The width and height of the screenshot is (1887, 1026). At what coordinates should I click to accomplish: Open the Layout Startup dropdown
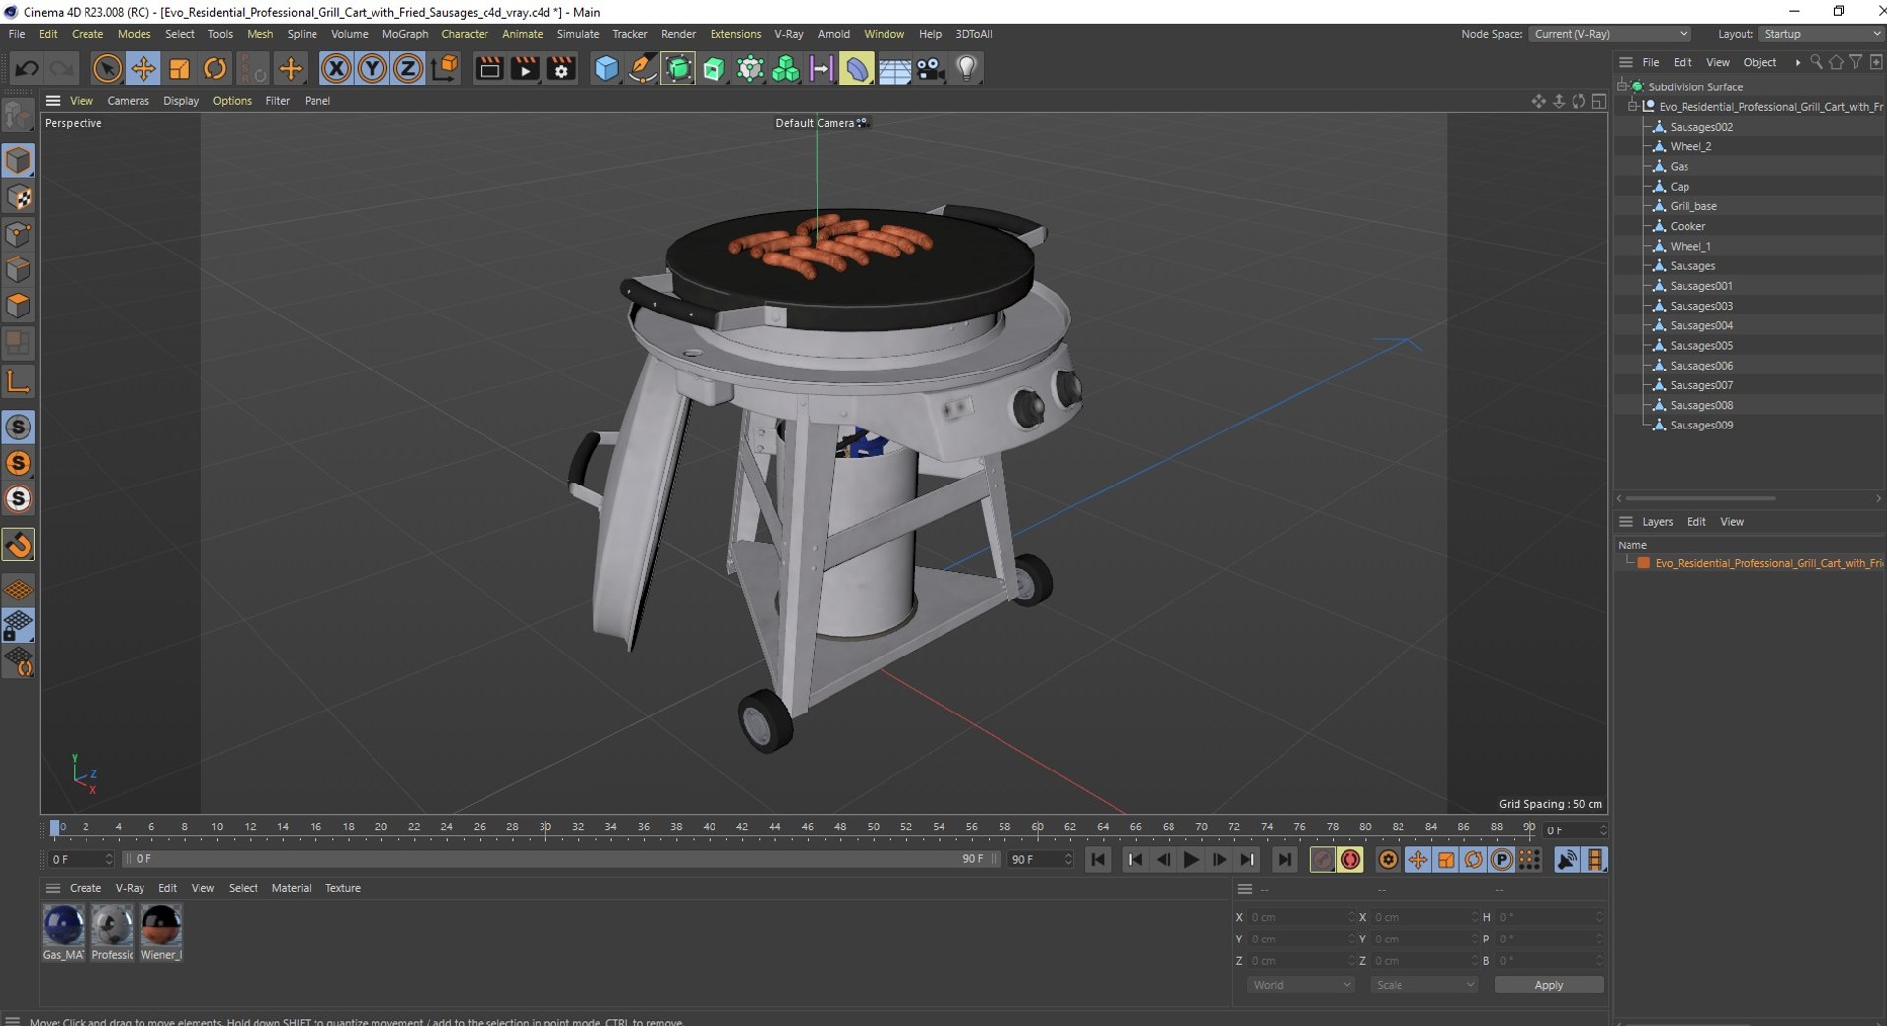pos(1820,34)
